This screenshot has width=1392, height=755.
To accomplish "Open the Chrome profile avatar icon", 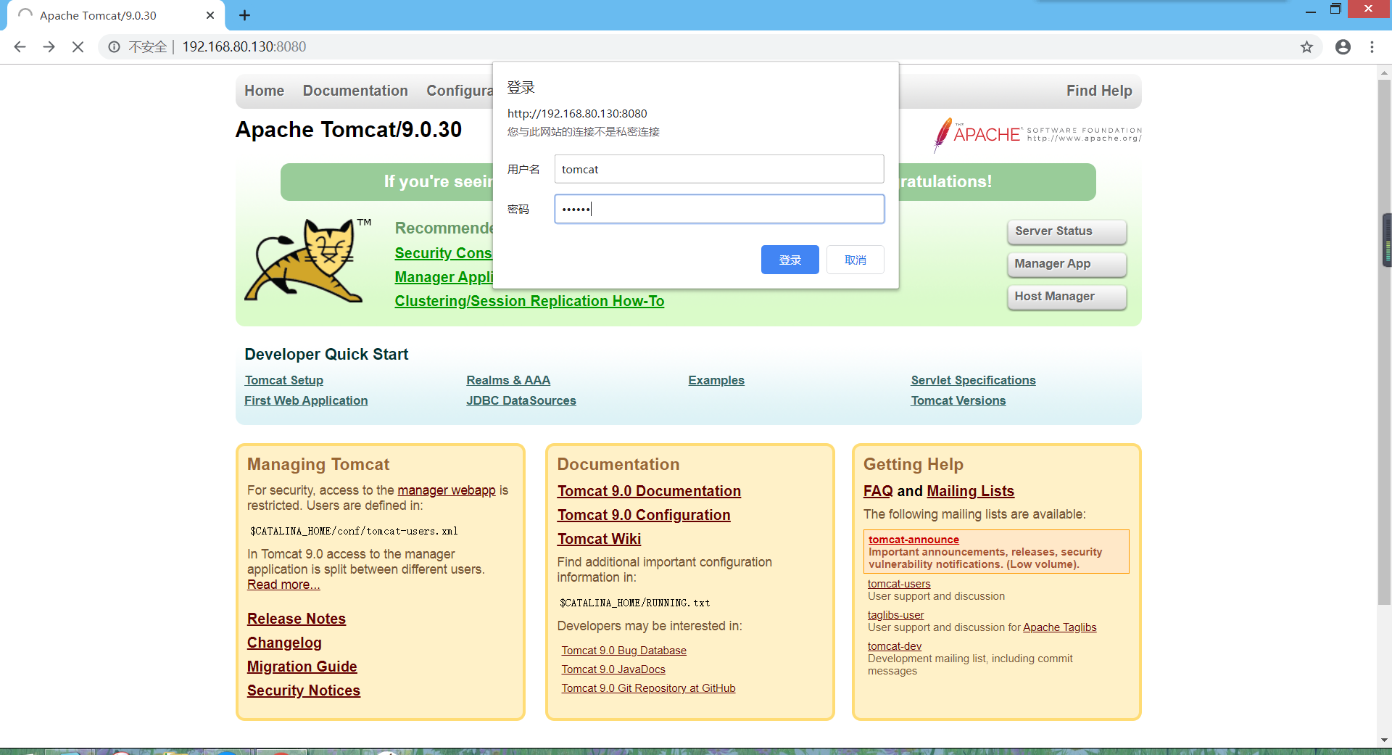I will [1343, 47].
